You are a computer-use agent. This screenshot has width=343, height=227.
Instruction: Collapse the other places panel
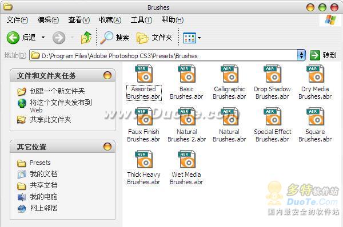coord(107,147)
